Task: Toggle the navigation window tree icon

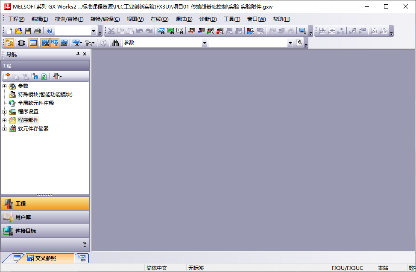Action: click(x=9, y=43)
